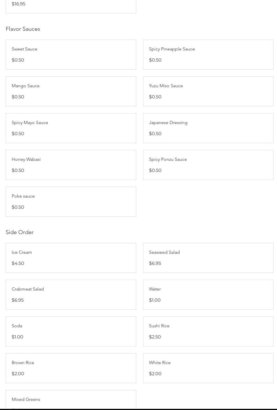This screenshot has height=410, width=277.
Task: Click the Side Order section heading
Action: pyautogui.click(x=20, y=232)
